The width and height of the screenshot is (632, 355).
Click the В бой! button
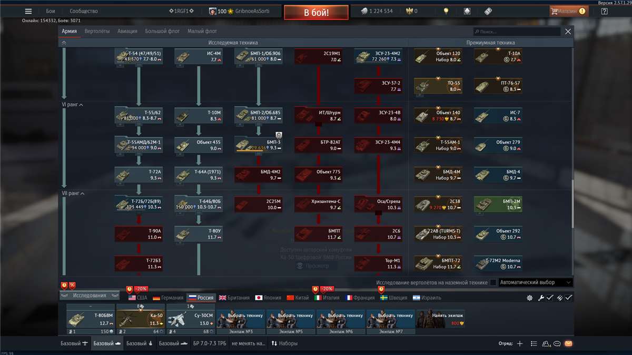click(316, 12)
